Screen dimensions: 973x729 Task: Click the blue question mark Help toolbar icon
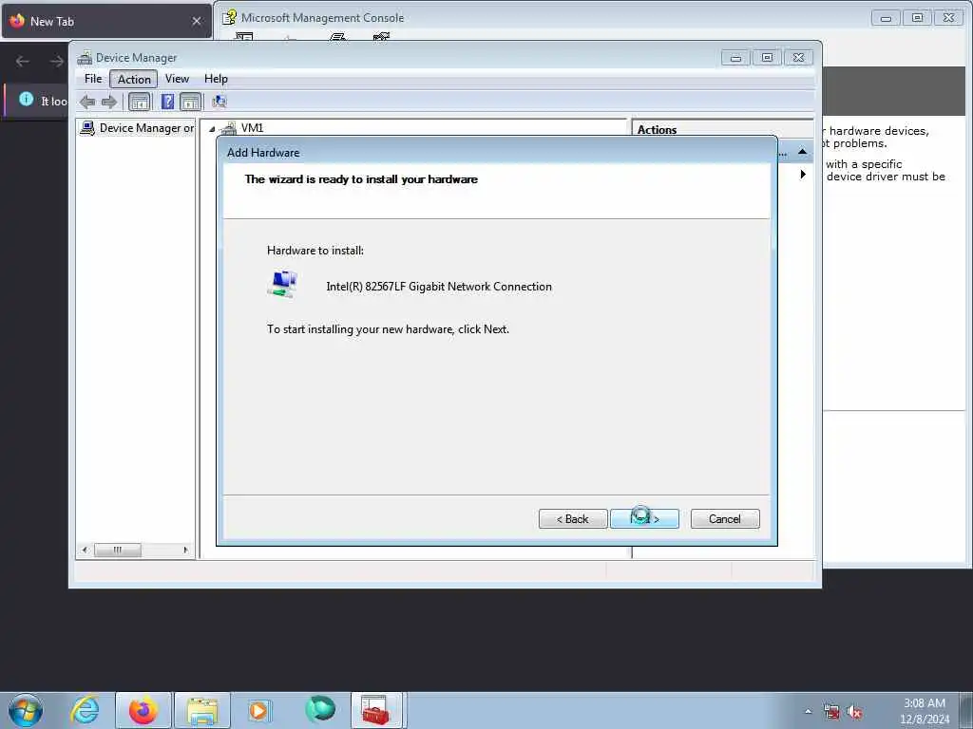167,102
